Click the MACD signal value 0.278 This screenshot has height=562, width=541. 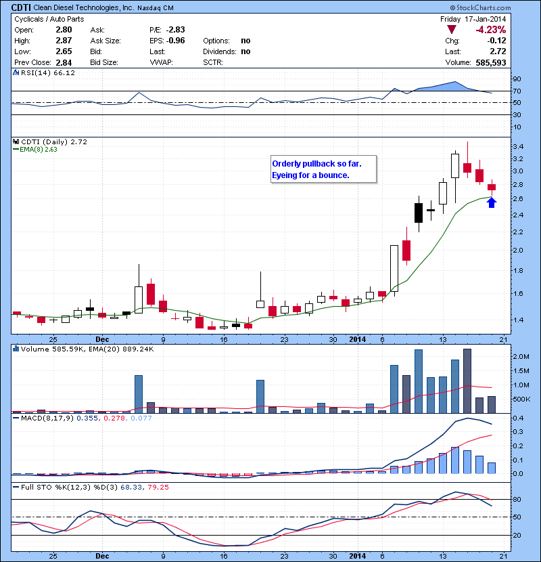114,418
